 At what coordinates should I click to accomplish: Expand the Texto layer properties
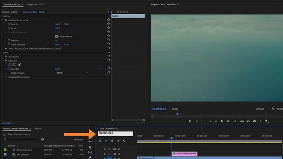3,49
